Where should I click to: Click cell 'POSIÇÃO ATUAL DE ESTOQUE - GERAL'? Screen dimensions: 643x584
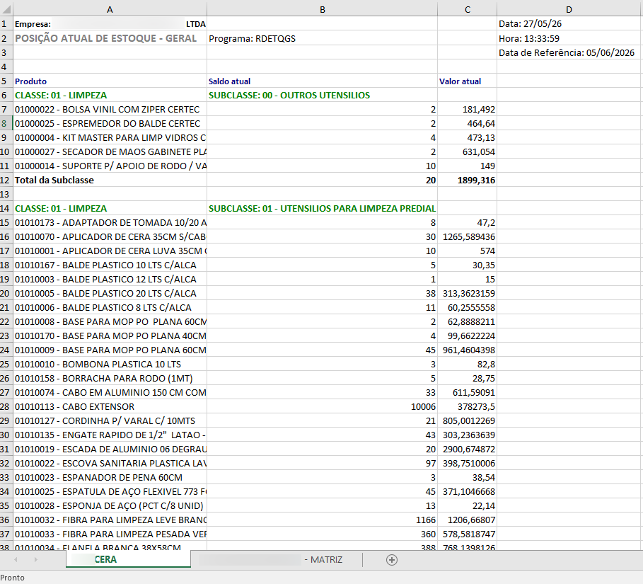pyautogui.click(x=110, y=38)
